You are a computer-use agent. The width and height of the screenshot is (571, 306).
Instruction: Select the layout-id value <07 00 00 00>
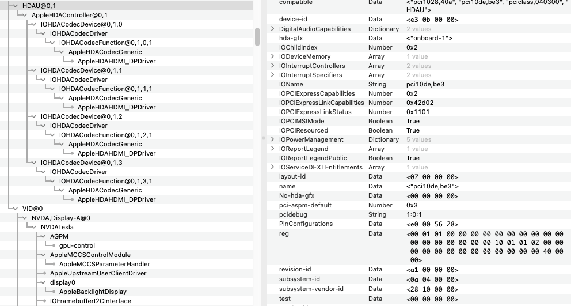(x=432, y=177)
